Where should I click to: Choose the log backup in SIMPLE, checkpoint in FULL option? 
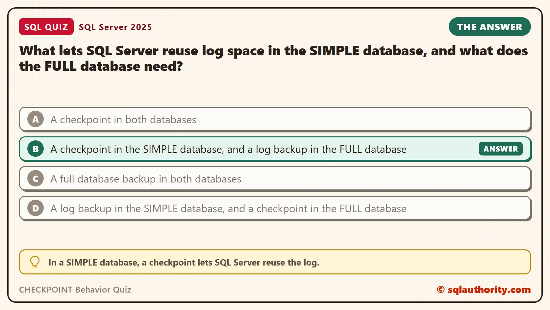(x=275, y=208)
